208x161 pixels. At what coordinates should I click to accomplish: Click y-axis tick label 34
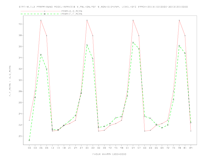click(x=20, y=58)
